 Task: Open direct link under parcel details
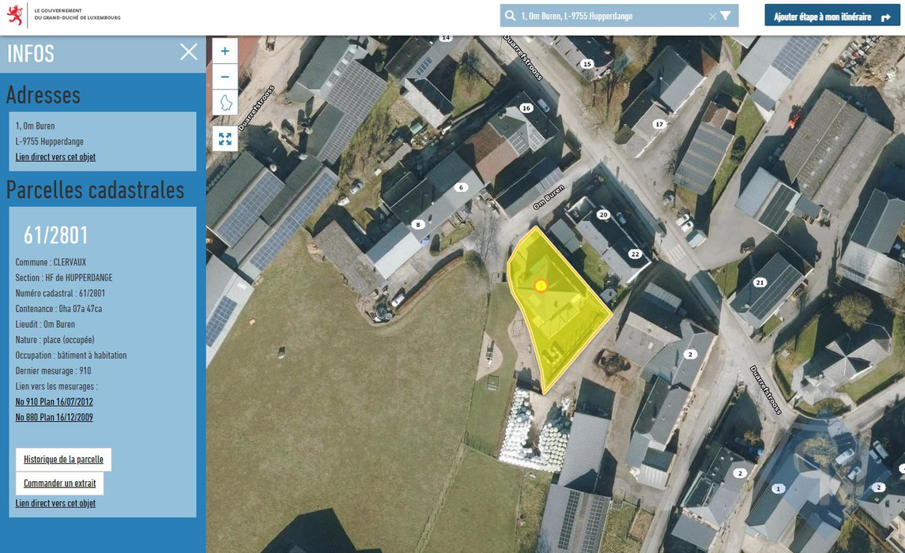(x=55, y=503)
